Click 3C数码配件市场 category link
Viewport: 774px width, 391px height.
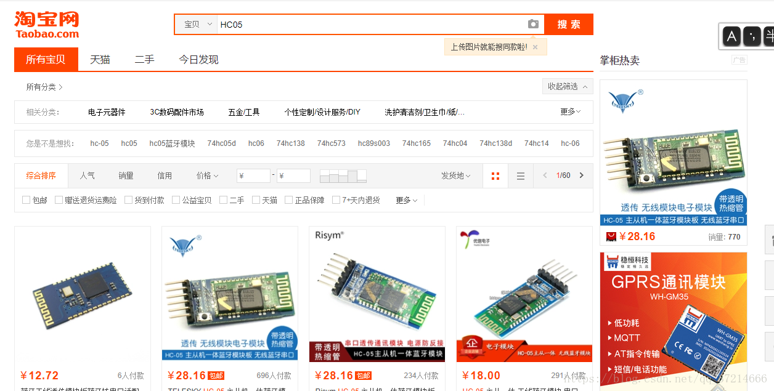pyautogui.click(x=177, y=112)
